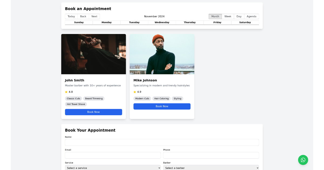Open Mike Johnson's profile photo

(162, 54)
